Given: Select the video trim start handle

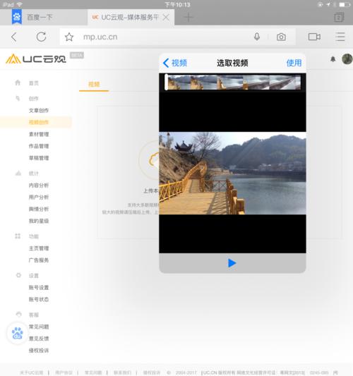Looking at the screenshot, I should [167, 83].
